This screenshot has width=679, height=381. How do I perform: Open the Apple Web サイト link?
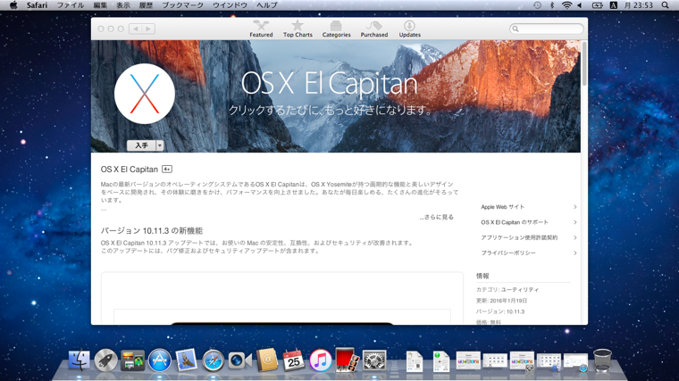click(502, 207)
